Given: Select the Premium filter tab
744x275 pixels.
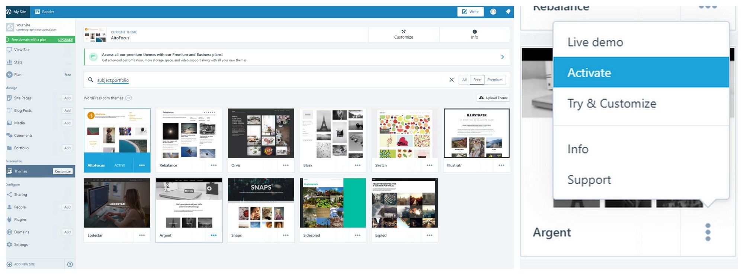Looking at the screenshot, I should [495, 80].
